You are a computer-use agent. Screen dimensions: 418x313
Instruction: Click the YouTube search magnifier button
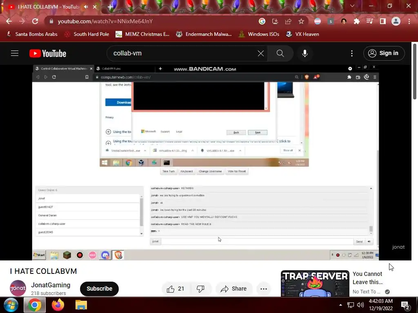tap(280, 53)
